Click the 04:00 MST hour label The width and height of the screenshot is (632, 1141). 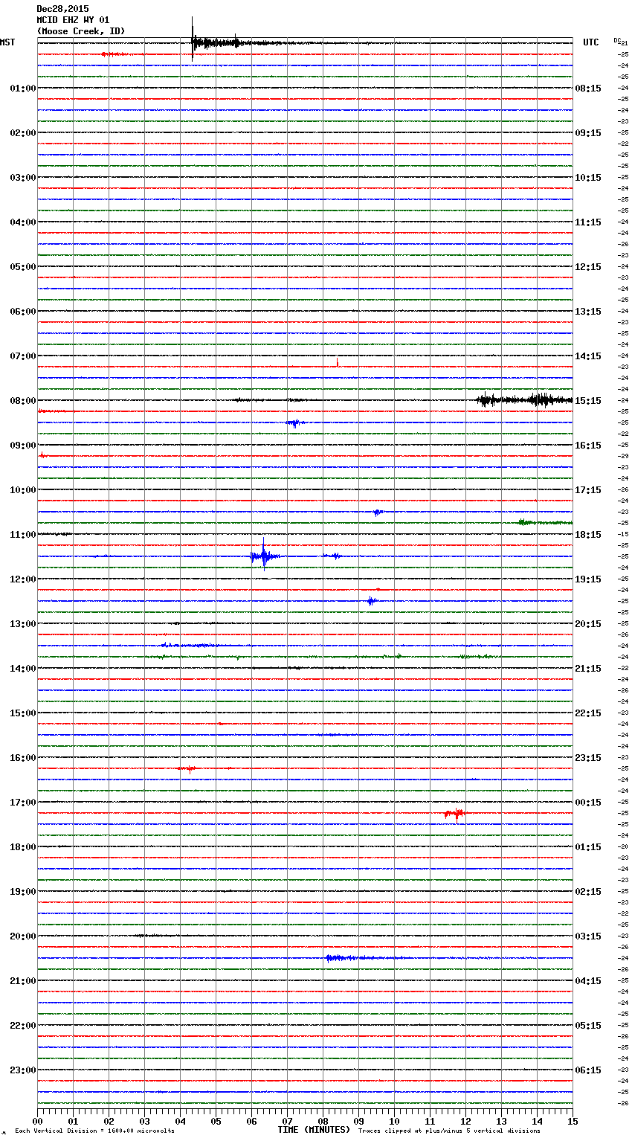[23, 222]
